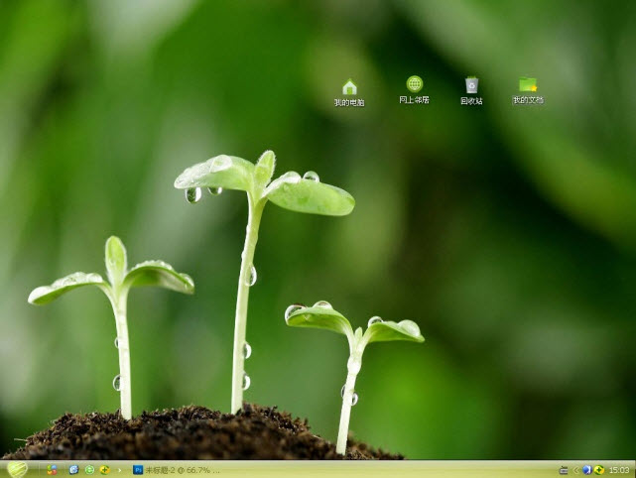Click the blue shield tray icon

click(x=586, y=470)
